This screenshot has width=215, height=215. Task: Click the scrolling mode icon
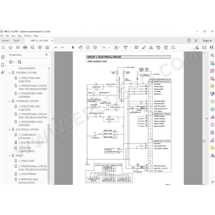click(x=125, y=48)
